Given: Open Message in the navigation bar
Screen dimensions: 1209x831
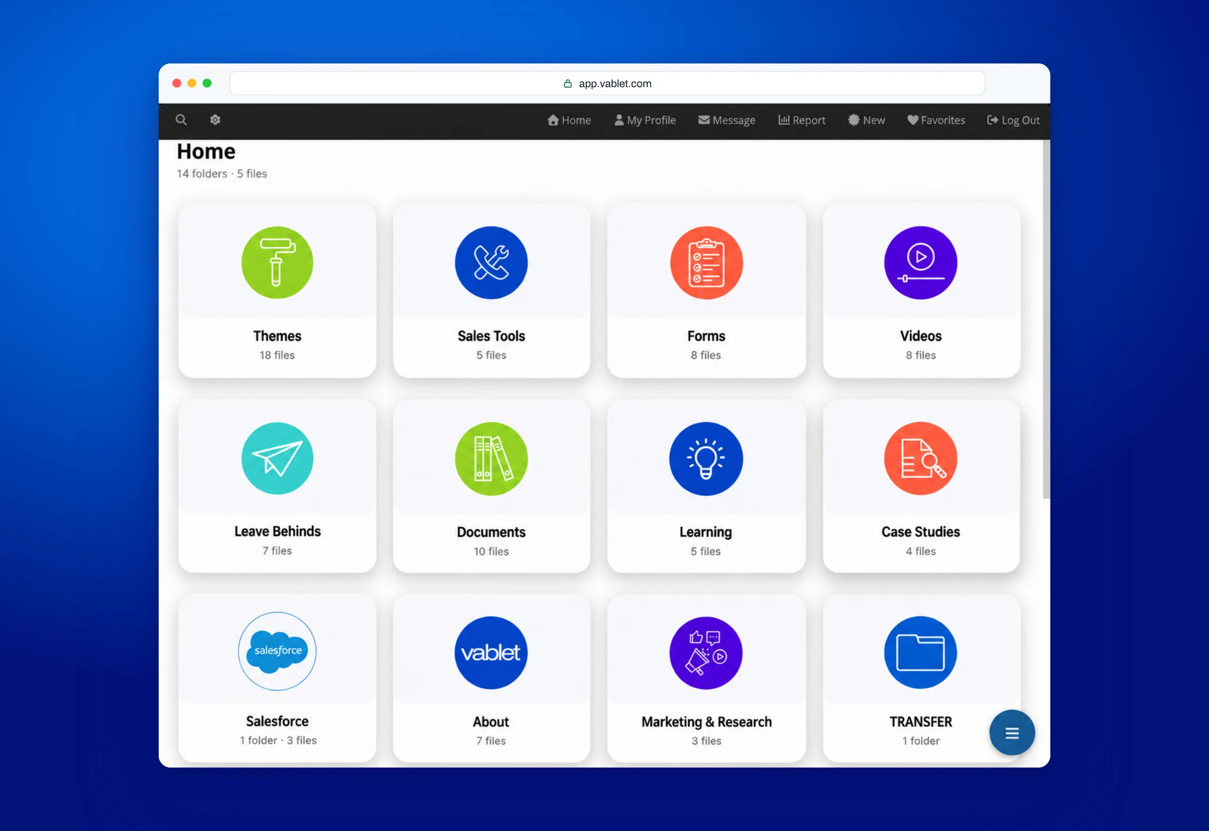Looking at the screenshot, I should pos(727,120).
